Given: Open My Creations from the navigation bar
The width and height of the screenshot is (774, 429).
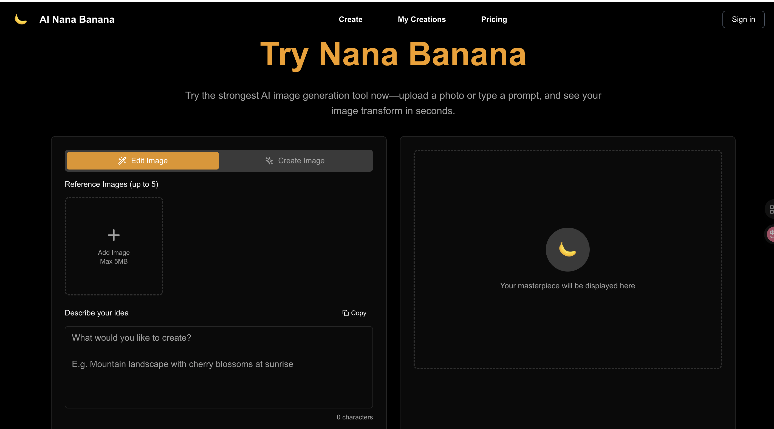Looking at the screenshot, I should click(422, 19).
